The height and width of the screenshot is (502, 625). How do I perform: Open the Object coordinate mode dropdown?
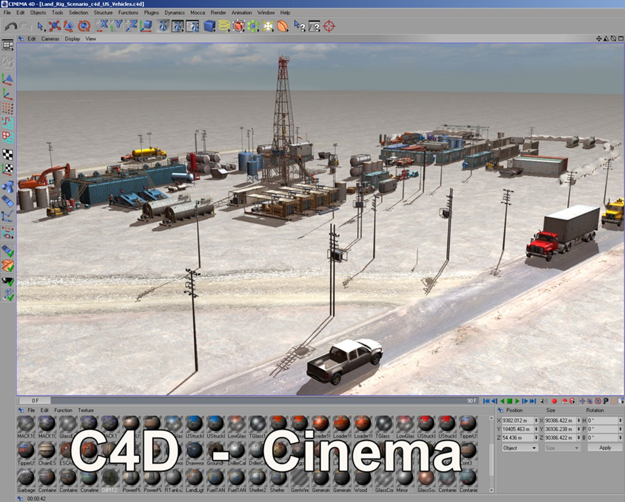click(x=520, y=448)
